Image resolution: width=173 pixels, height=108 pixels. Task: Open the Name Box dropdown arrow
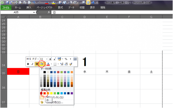[x=34, y=12]
